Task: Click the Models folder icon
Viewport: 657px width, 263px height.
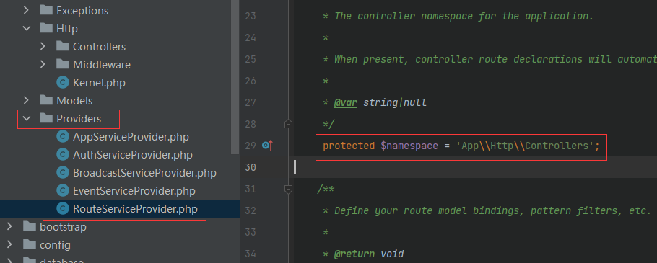Action: pos(45,100)
